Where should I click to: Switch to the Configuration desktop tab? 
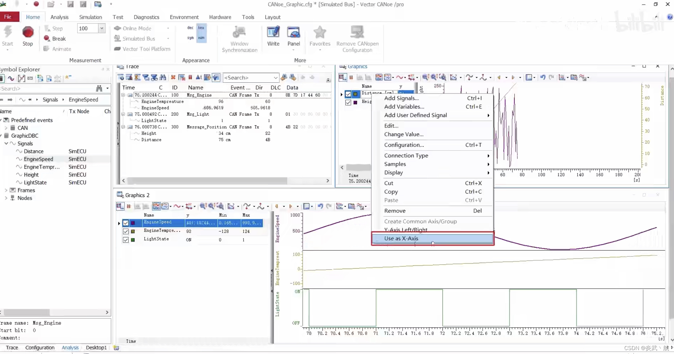tap(40, 347)
